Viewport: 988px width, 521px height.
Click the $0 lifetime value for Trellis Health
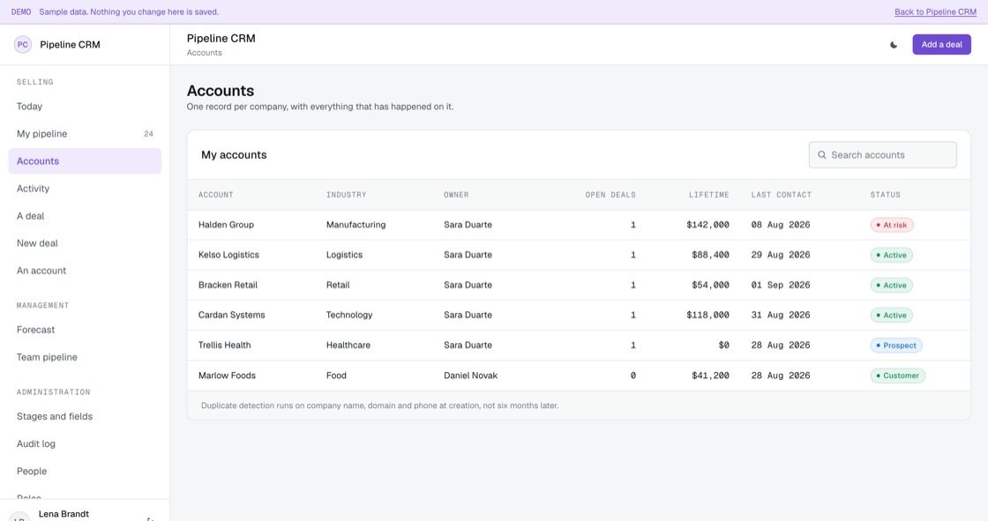click(x=723, y=346)
